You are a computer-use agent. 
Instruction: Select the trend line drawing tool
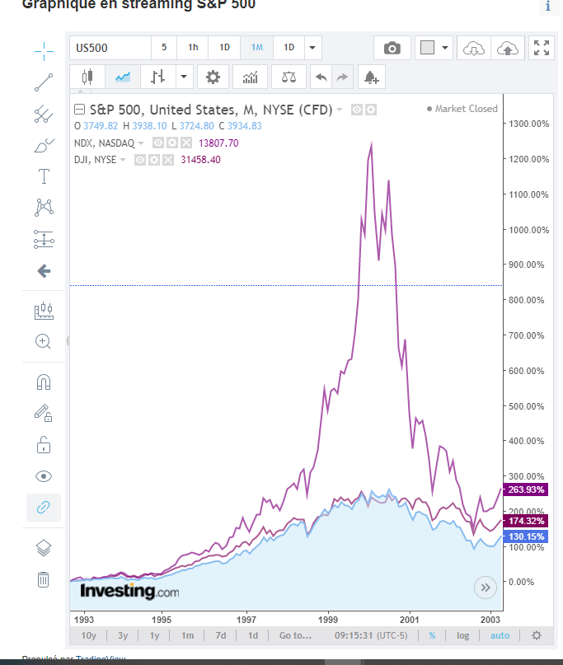coord(44,82)
